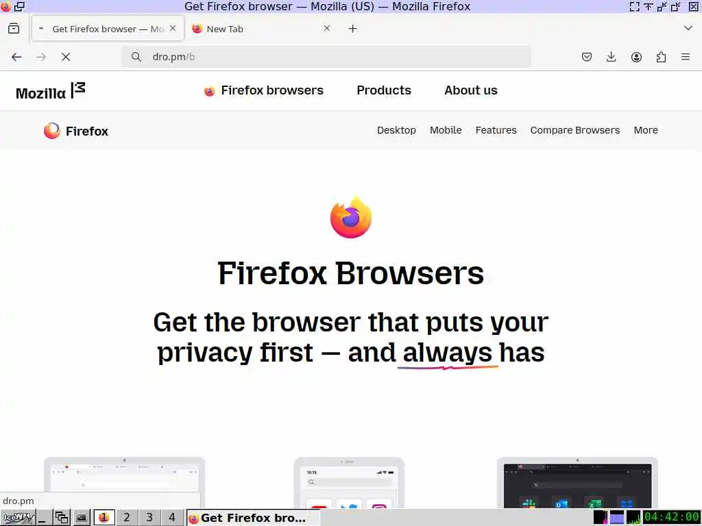Click the search magnifier in address bar
702x526 pixels.
(136, 57)
